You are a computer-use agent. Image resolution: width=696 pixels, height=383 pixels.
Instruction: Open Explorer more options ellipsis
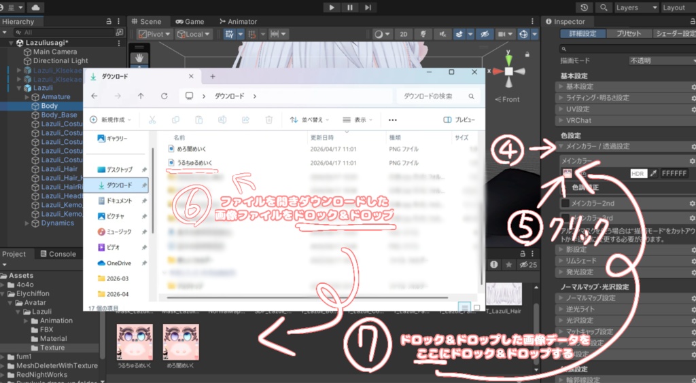coord(392,120)
